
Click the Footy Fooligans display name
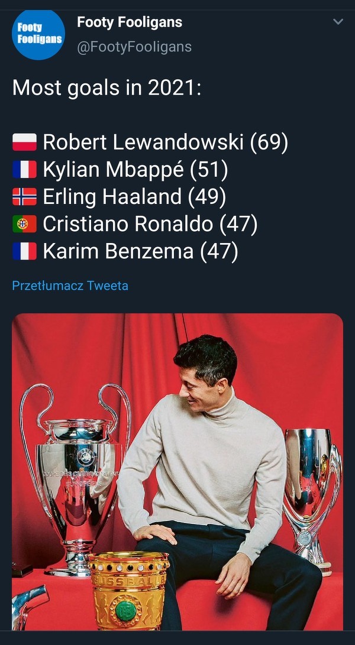point(130,22)
